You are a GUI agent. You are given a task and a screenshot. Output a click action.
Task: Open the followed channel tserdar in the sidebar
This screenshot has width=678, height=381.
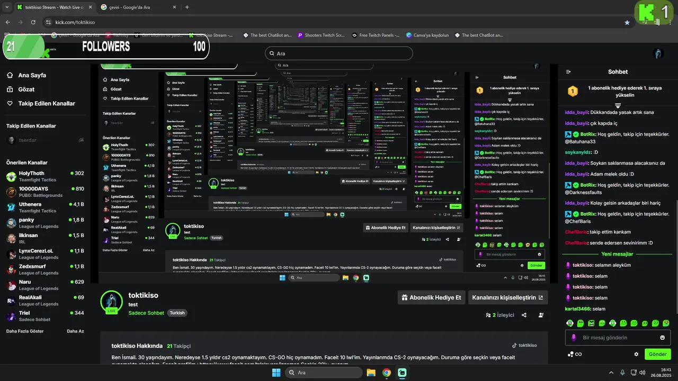[45, 140]
